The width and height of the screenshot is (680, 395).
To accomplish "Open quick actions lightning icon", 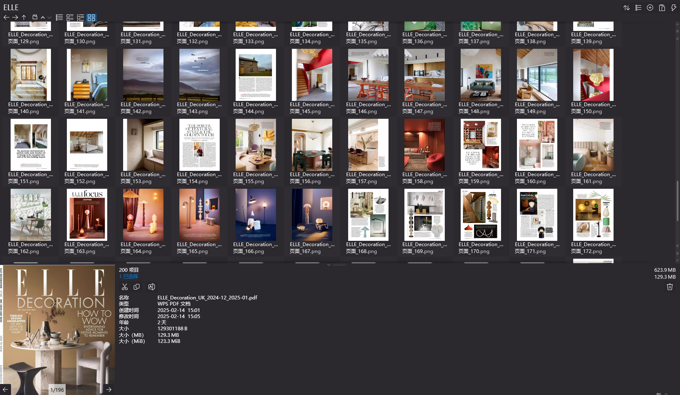I will [x=673, y=8].
